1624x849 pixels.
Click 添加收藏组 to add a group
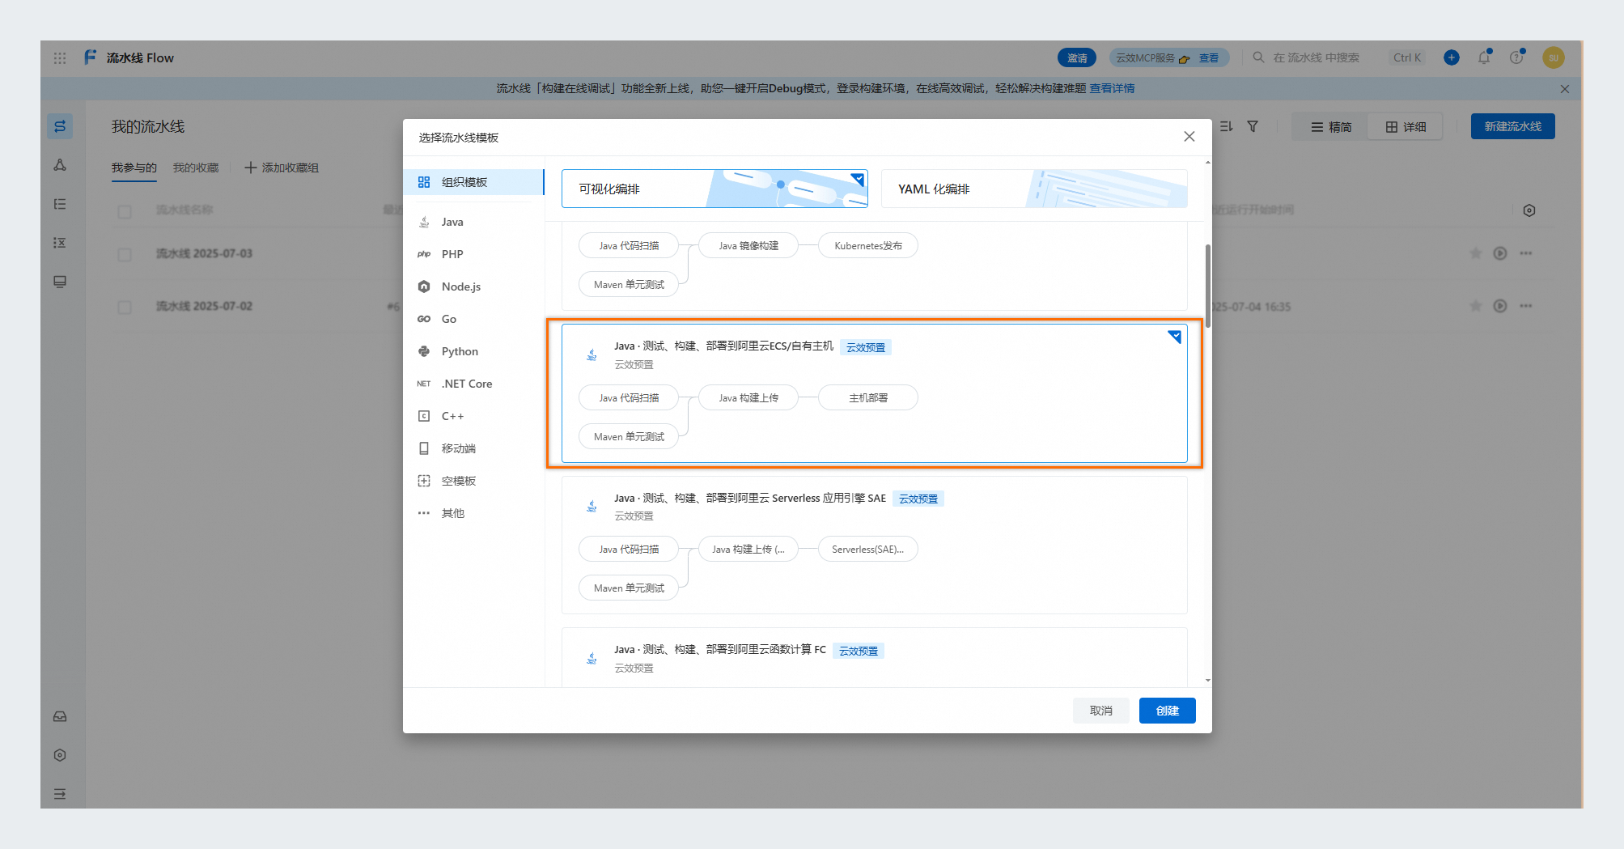coord(282,168)
